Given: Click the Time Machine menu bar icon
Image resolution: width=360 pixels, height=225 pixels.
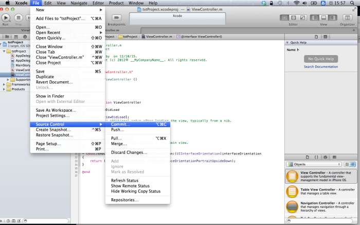Looking at the screenshot, I should (280, 3).
